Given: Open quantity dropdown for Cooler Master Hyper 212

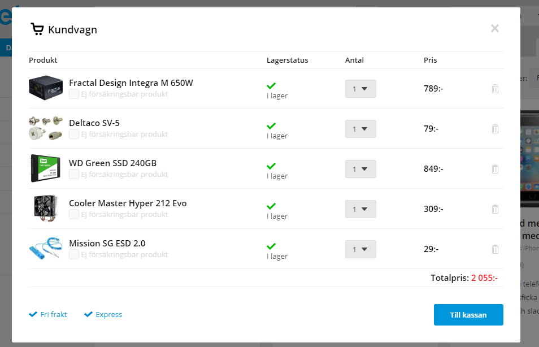Looking at the screenshot, I should 360,209.
